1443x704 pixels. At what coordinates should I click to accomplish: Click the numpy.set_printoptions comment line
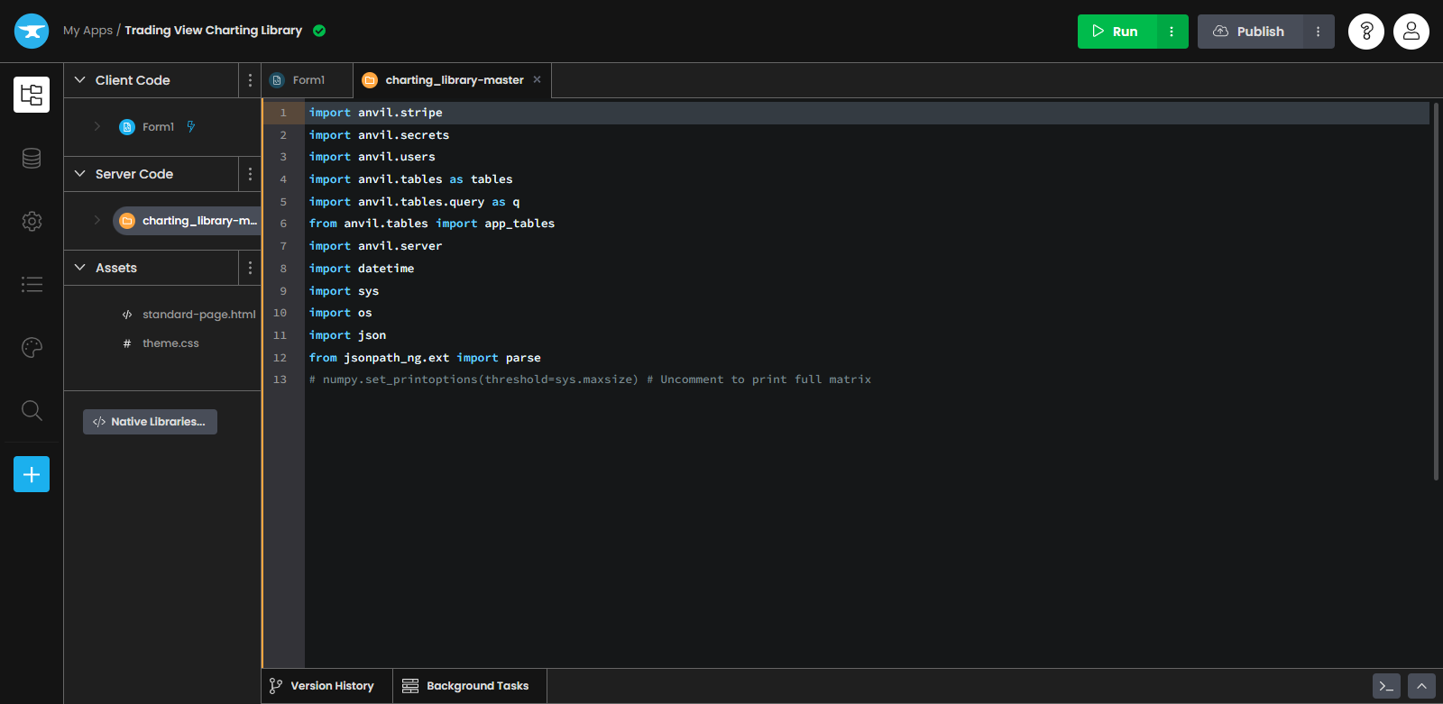pos(590,379)
